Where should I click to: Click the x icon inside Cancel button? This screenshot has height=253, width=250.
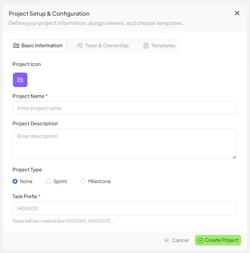coord(167,240)
